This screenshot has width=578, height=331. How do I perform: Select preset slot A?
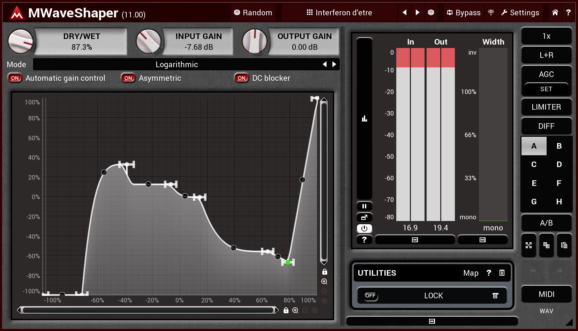(534, 146)
